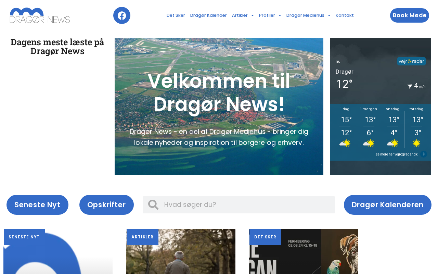Click the vejr&radar logo badge
Image resolution: width=438 pixels, height=274 pixels.
(411, 61)
